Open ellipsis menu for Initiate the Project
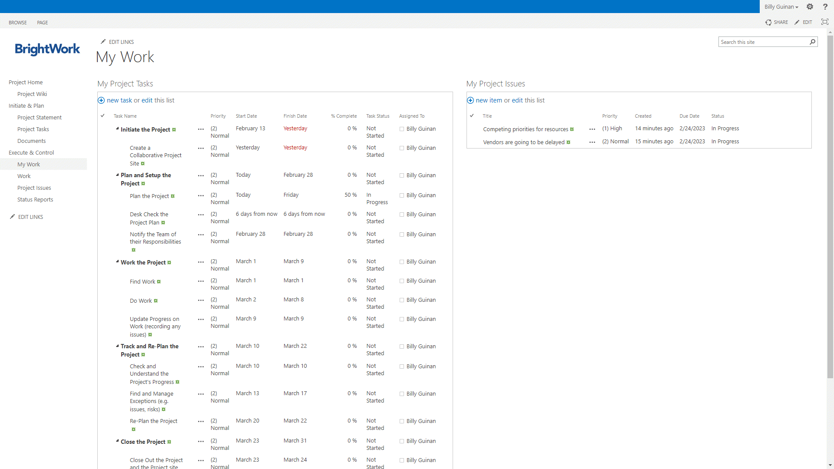834x469 pixels. pos(201,129)
